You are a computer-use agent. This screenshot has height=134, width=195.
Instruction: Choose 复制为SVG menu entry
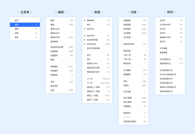coord(55,33)
